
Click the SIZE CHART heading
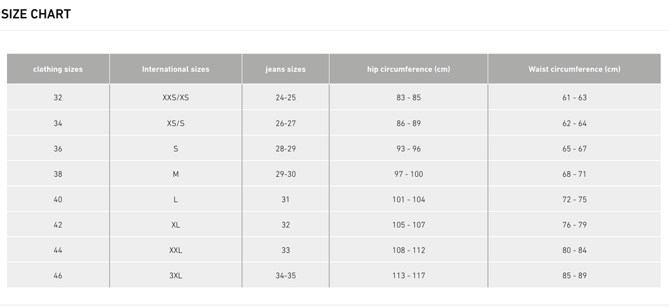pos(36,14)
